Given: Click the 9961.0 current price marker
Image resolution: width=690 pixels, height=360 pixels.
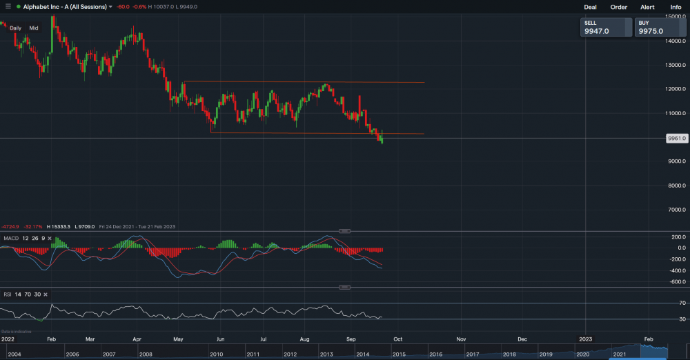Looking at the screenshot, I should pos(676,139).
